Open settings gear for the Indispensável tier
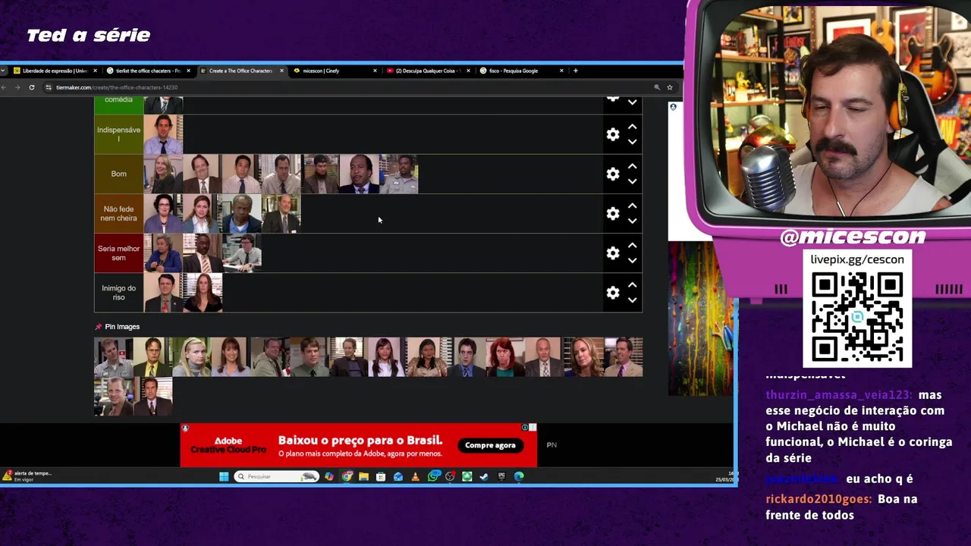Viewport: 971px width, 546px height. click(613, 134)
